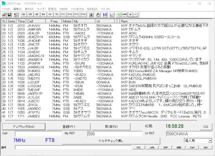Click the Call? button
The height and width of the screenshot is (156, 215).
click(x=192, y=147)
